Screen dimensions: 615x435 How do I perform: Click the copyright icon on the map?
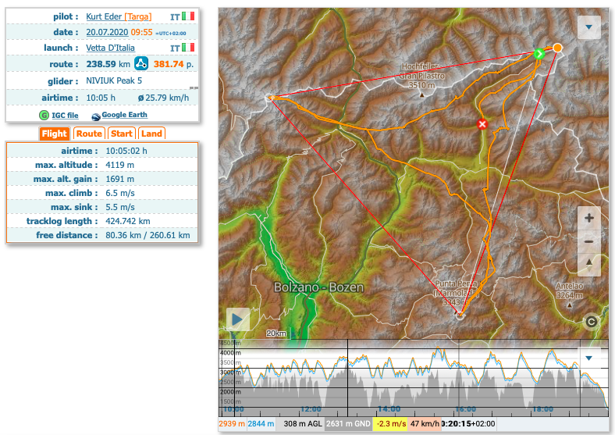click(592, 321)
